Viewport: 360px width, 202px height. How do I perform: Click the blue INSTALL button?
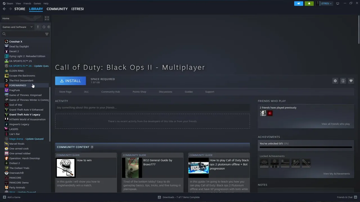pyautogui.click(x=70, y=81)
